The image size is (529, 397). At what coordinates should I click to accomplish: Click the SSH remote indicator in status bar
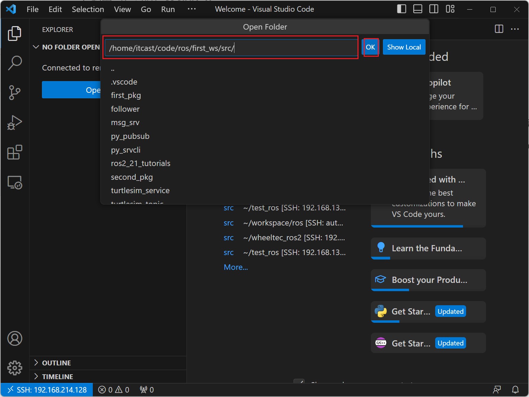coord(47,390)
